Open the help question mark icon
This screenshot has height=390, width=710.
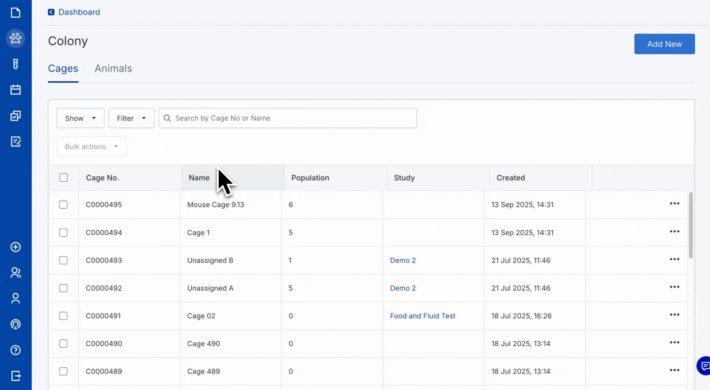tap(16, 350)
